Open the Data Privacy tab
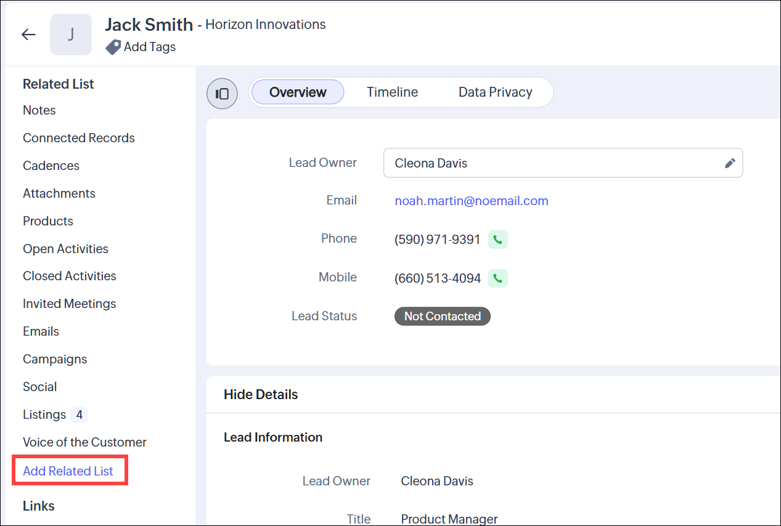This screenshot has width=781, height=526. point(495,92)
